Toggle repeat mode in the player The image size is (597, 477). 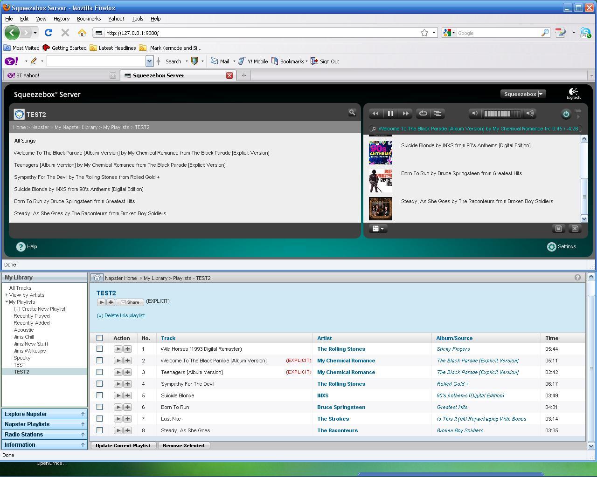tap(423, 113)
